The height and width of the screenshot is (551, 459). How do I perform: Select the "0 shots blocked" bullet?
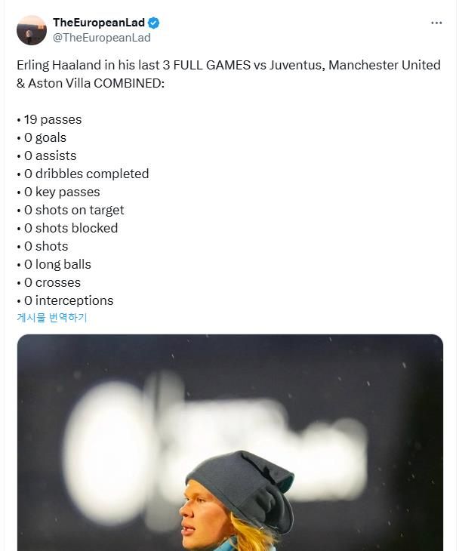(x=67, y=228)
